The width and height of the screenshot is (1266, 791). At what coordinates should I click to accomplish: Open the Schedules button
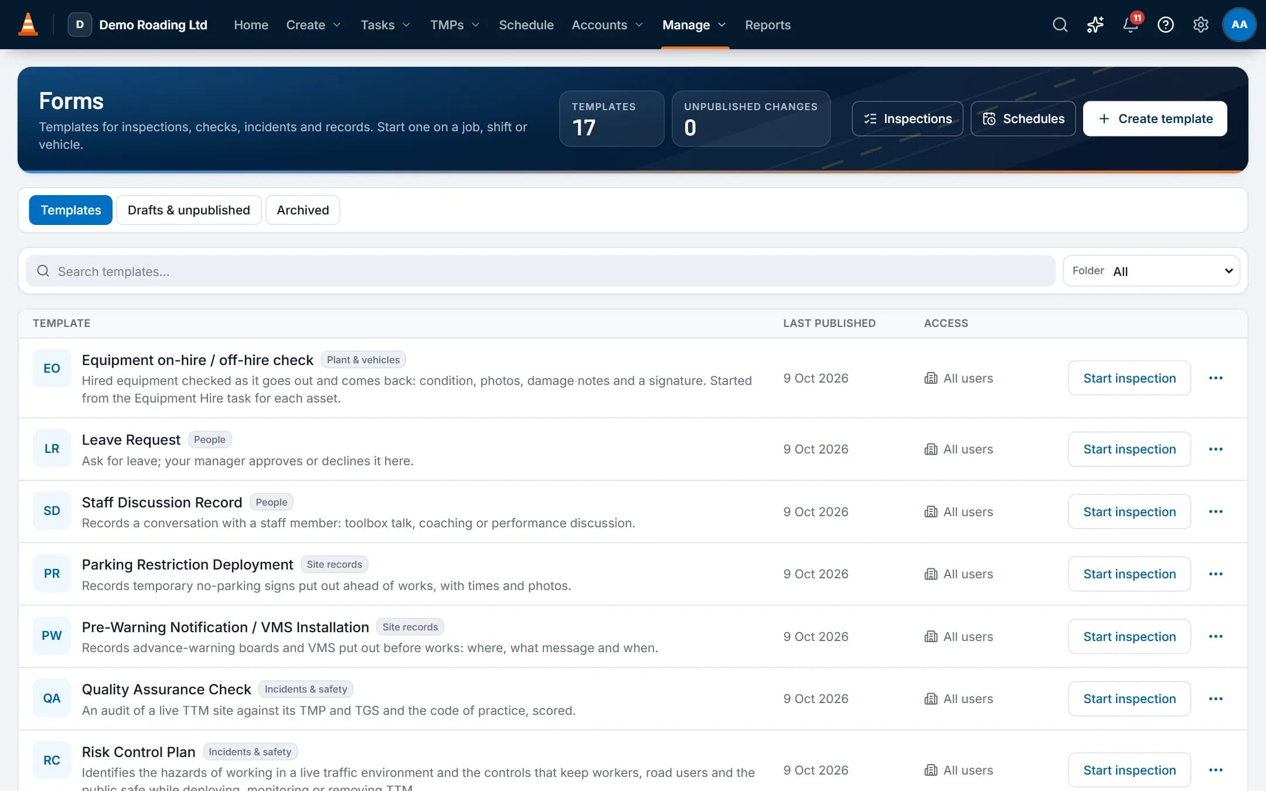click(x=1023, y=118)
